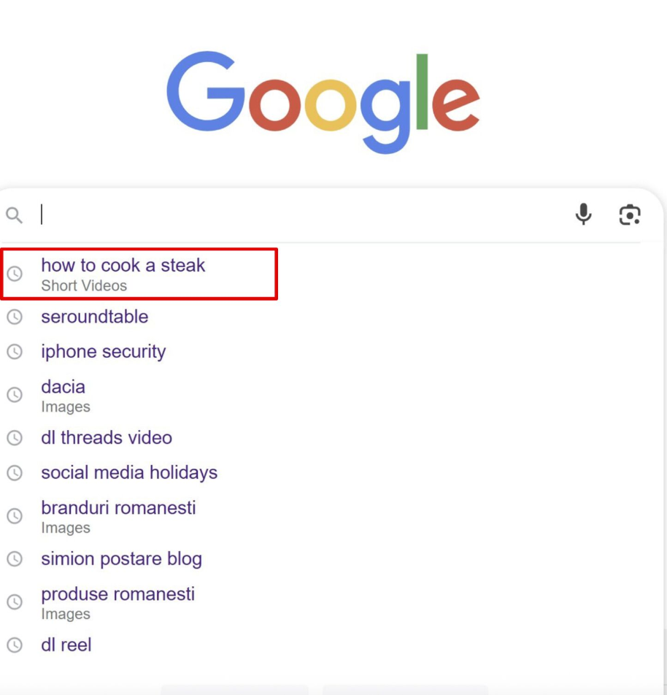
Task: Select "social media holidays" suggestion
Action: point(129,473)
